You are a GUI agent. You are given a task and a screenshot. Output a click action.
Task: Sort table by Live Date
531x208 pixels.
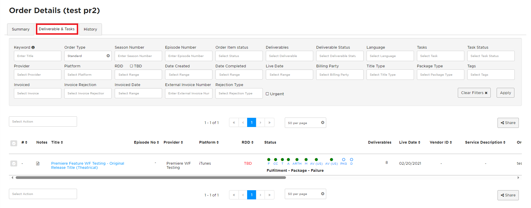coord(410,142)
